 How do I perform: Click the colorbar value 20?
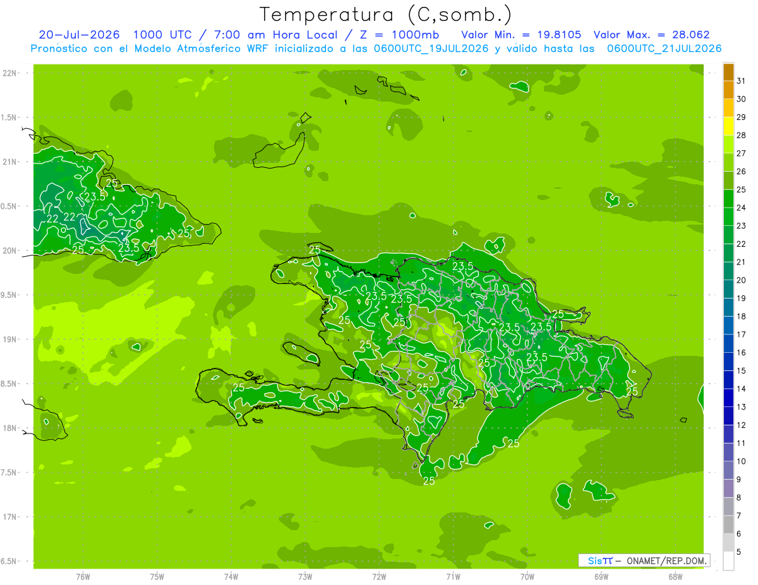(741, 280)
